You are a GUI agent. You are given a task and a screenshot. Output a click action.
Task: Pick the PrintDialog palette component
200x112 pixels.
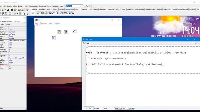click(x=61, y=13)
